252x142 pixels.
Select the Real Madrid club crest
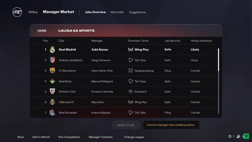(52, 50)
